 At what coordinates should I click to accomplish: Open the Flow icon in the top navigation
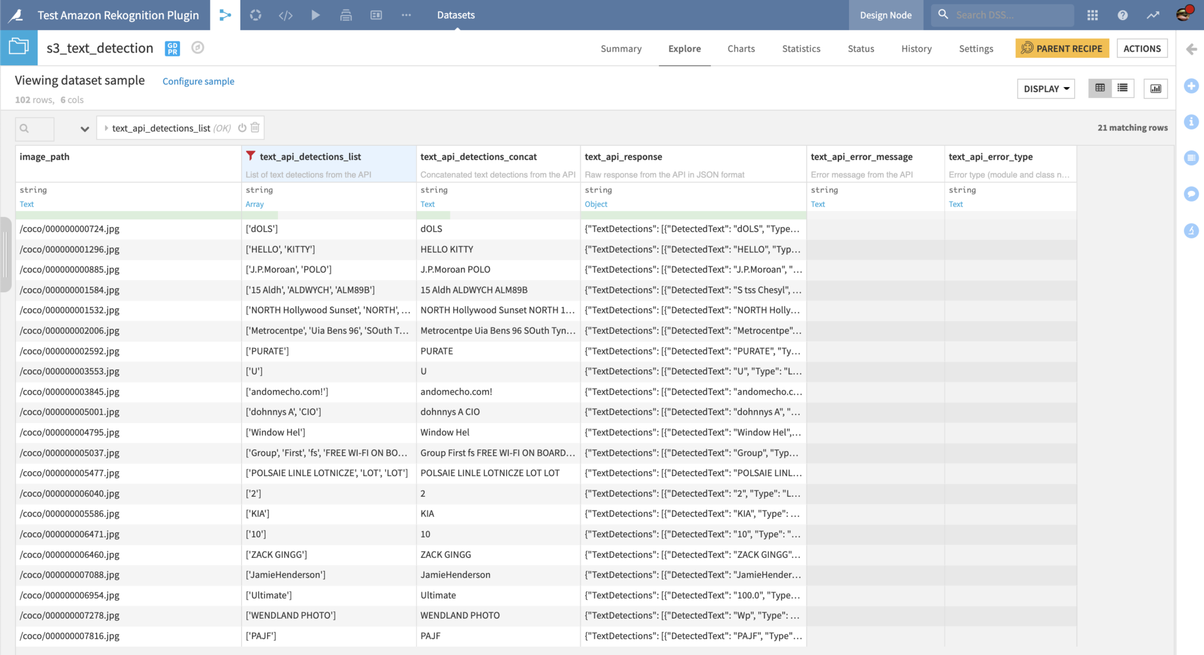point(225,15)
